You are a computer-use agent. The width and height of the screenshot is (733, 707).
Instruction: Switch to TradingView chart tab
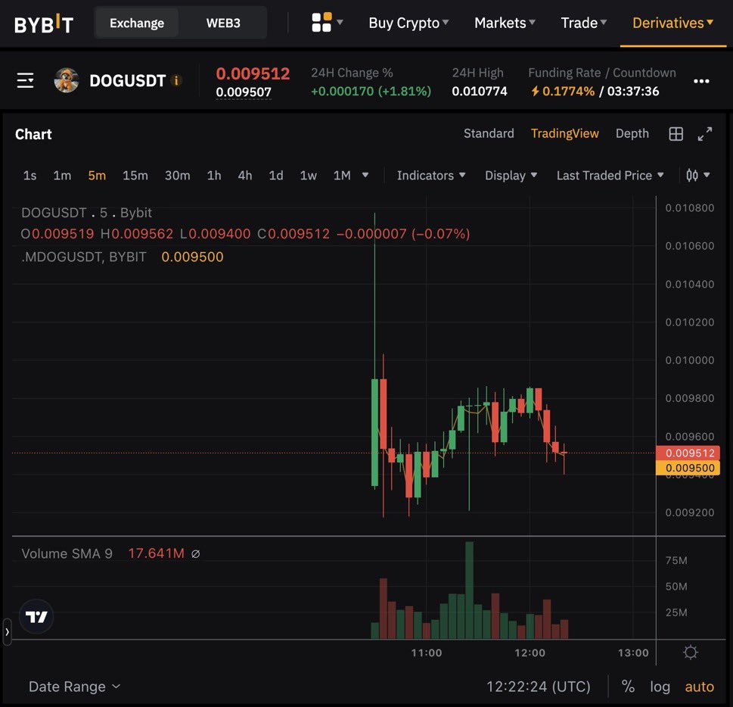[565, 133]
